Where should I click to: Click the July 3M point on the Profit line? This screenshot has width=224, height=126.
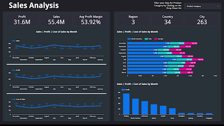54,76
